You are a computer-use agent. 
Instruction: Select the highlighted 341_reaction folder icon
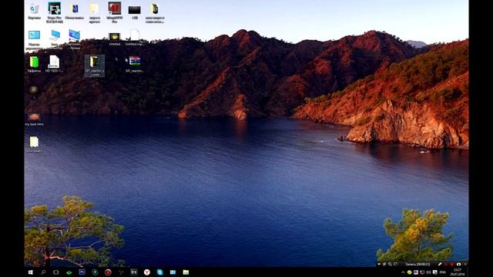(x=94, y=66)
